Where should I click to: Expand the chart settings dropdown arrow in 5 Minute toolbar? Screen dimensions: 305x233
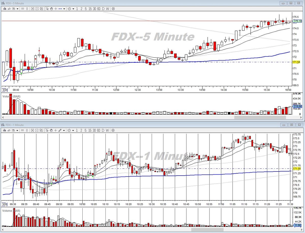pyautogui.click(x=17, y=9)
